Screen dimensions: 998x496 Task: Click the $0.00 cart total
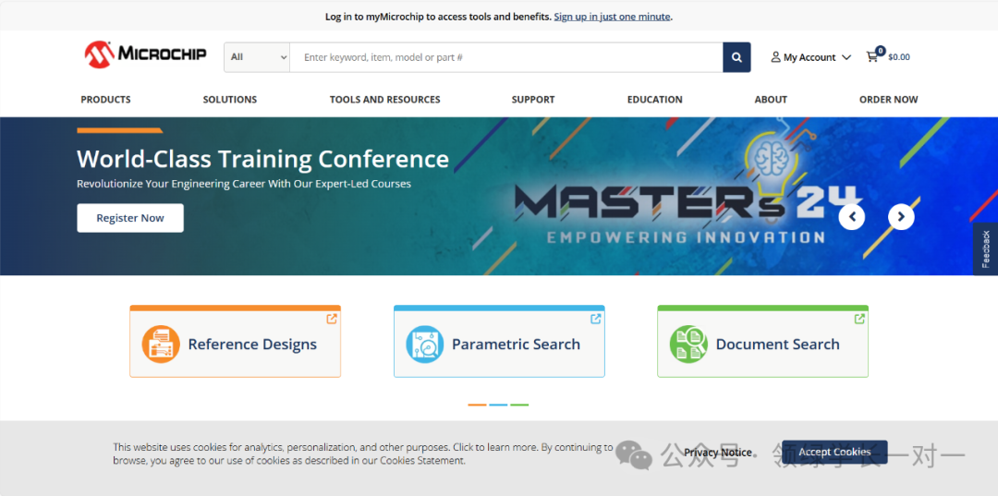click(899, 57)
